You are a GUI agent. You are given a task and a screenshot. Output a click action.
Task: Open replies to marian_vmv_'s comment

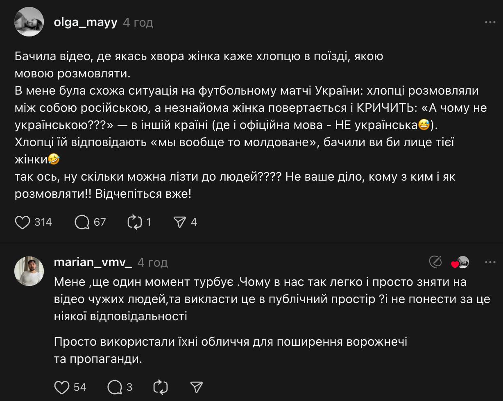[x=114, y=387]
